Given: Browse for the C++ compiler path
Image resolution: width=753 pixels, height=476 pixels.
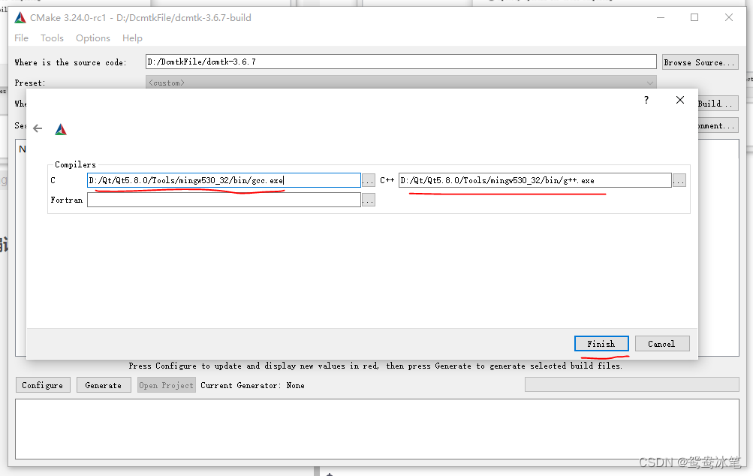Looking at the screenshot, I should tap(679, 181).
